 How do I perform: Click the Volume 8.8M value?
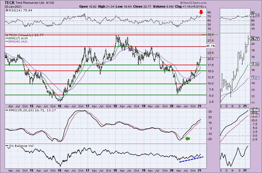pos(163,6)
